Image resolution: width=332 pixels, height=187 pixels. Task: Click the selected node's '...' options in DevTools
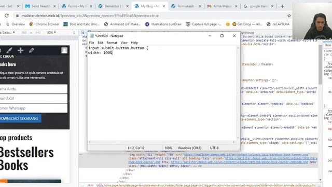[81, 155]
